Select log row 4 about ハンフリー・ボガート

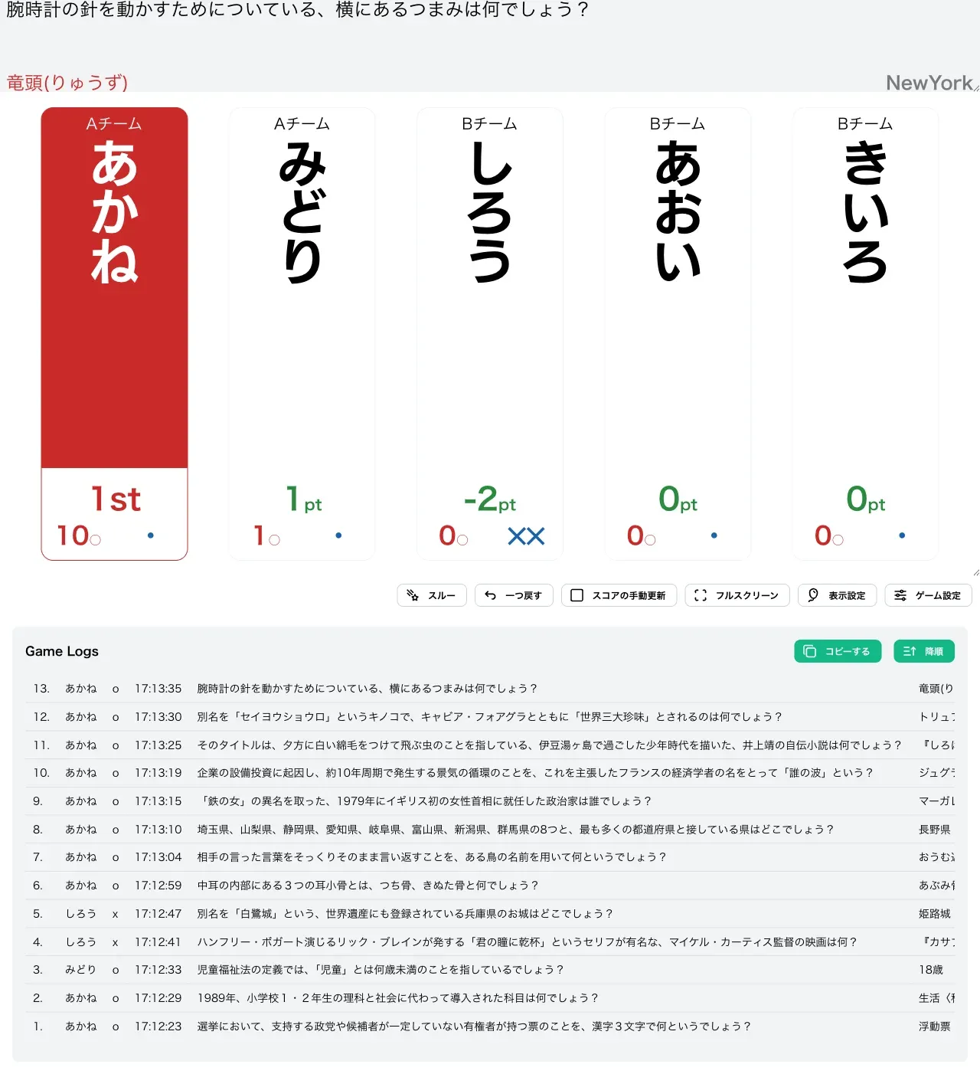[x=490, y=942]
